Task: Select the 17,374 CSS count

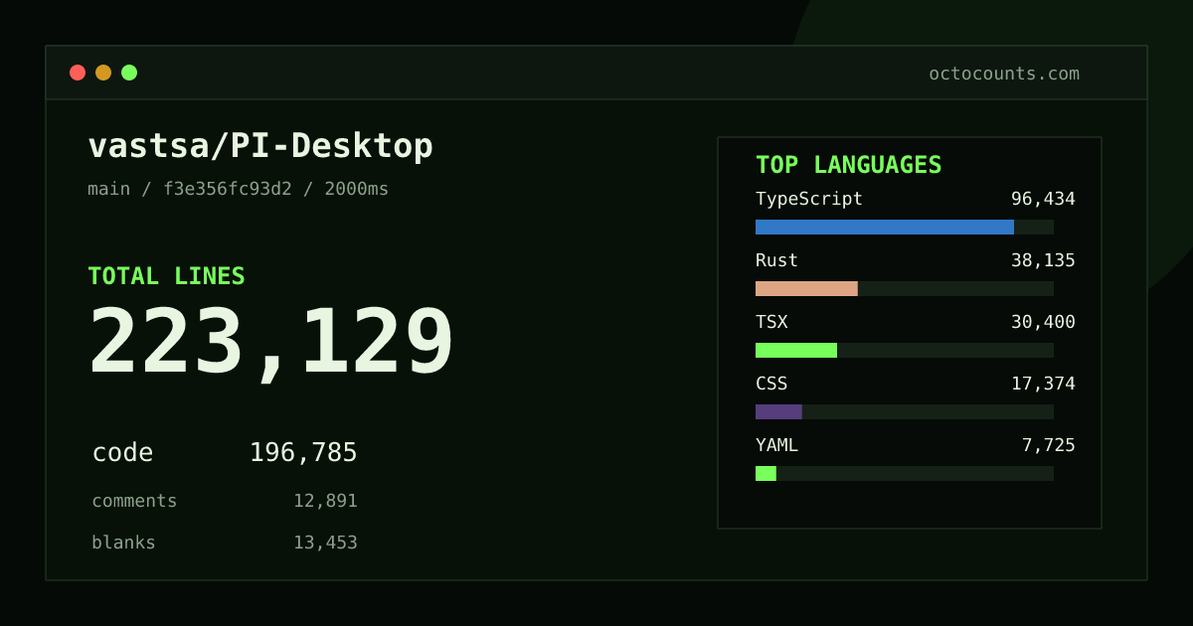Action: click(x=1043, y=384)
